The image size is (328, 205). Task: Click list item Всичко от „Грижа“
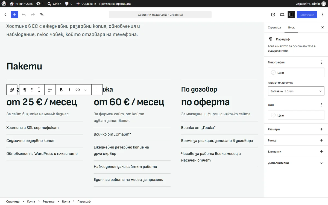(198, 128)
